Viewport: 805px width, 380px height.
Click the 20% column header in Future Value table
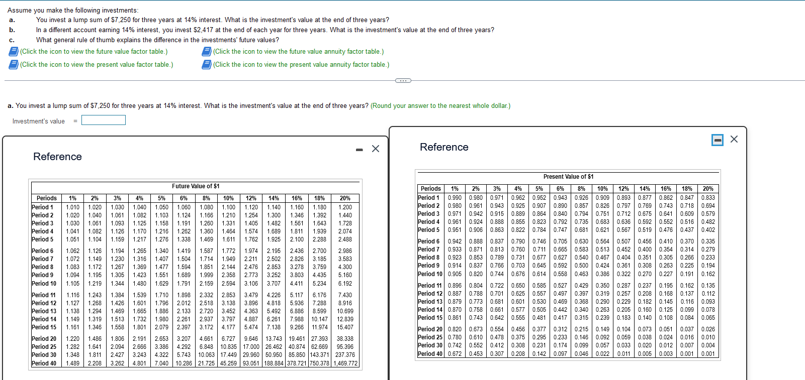[x=345, y=198]
